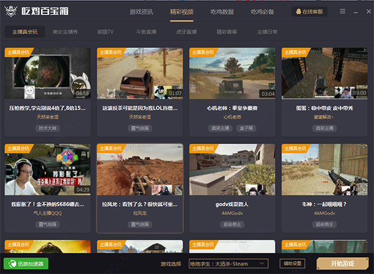Click the 盒子精 tag

coord(246,129)
